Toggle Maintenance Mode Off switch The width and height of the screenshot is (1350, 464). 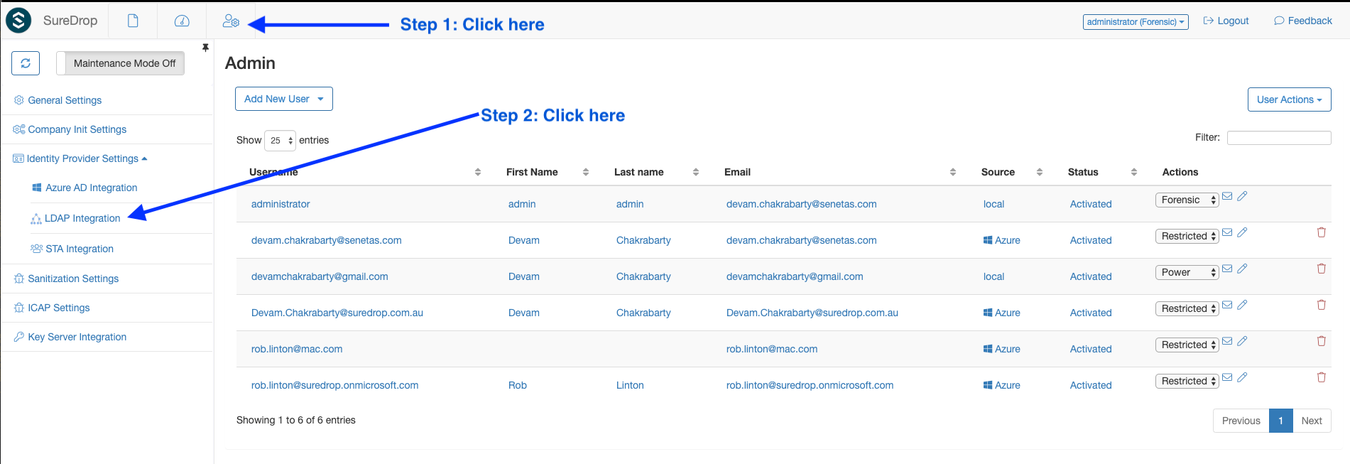[x=121, y=63]
